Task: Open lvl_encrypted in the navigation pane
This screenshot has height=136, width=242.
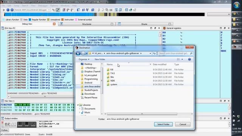Action: tap(91, 75)
